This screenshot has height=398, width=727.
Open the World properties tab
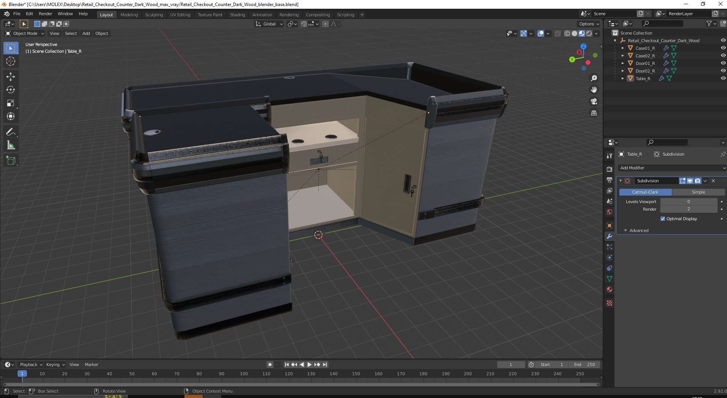pyautogui.click(x=610, y=212)
